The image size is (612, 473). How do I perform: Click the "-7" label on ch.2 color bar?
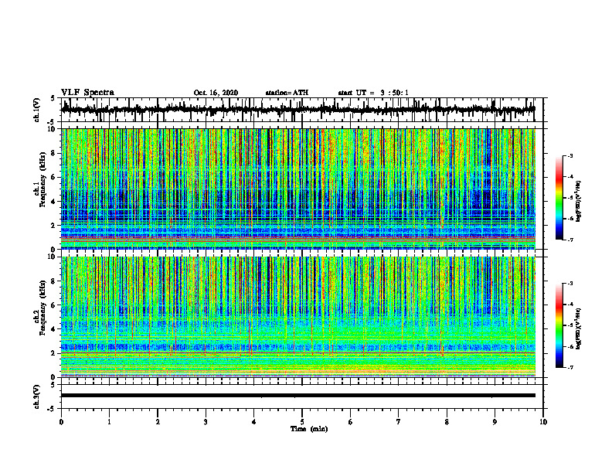[570, 367]
